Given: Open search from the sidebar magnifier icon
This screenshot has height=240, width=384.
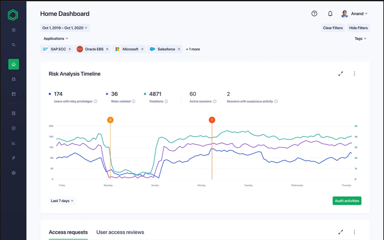Looking at the screenshot, I should click(x=14, y=45).
